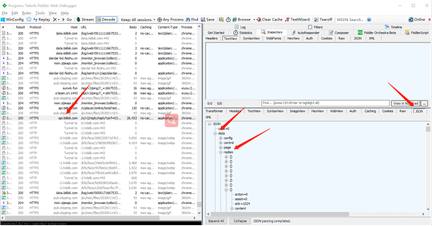Click the ellipsis button beside View in Notepad
Image resolution: width=432 pixels, height=226 pixels.
click(424, 103)
